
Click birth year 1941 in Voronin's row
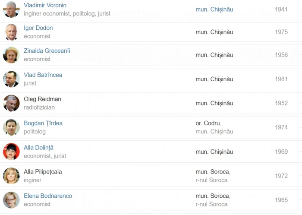point(281,9)
